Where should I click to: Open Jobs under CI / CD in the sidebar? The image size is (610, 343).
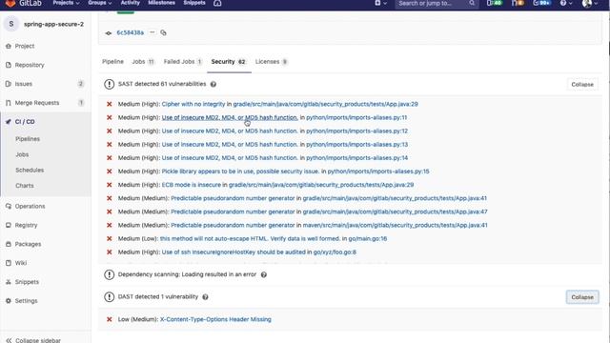[x=22, y=154]
